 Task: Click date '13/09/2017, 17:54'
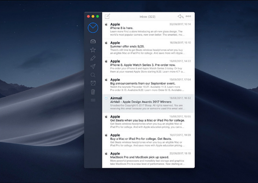(180, 80)
